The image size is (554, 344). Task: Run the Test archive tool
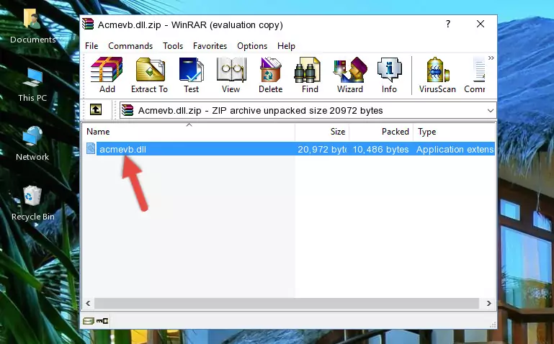[191, 75]
